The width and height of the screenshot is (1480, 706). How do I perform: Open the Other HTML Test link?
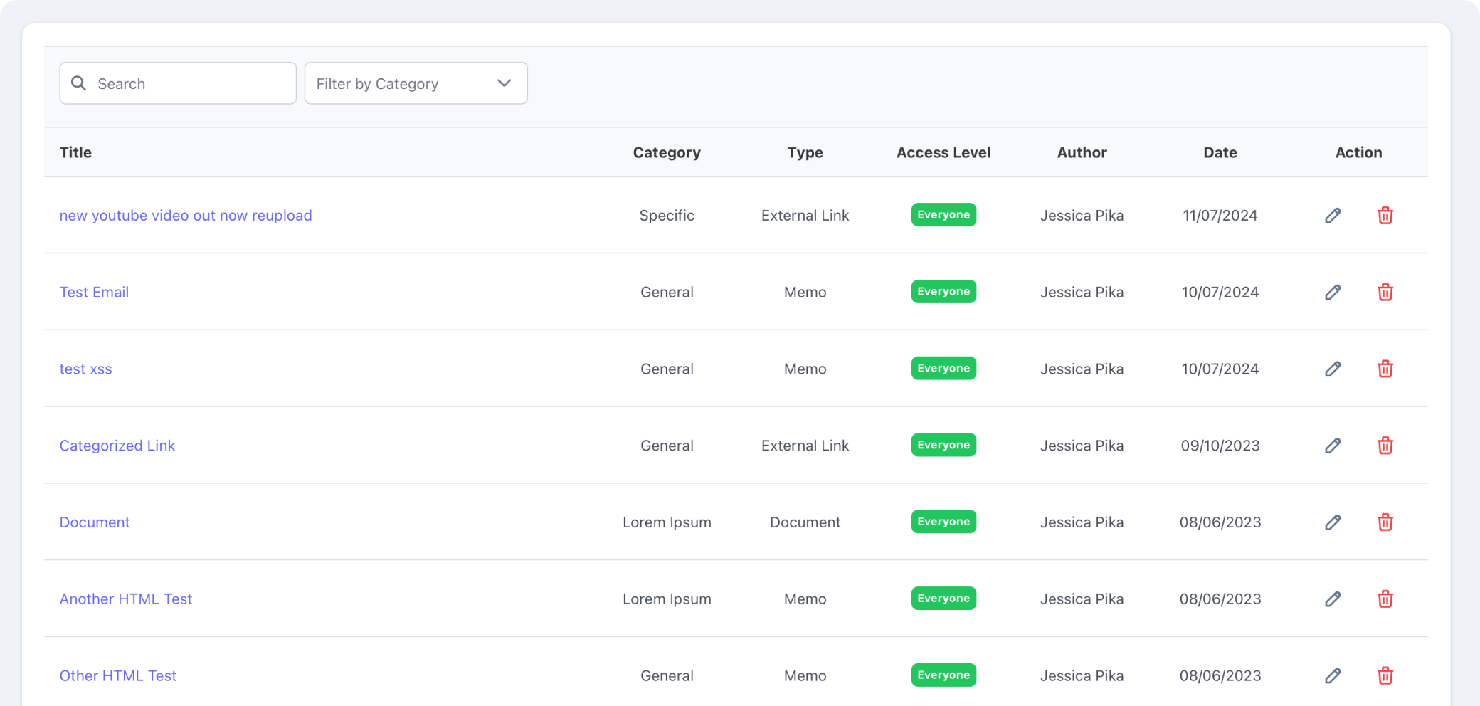coord(118,677)
